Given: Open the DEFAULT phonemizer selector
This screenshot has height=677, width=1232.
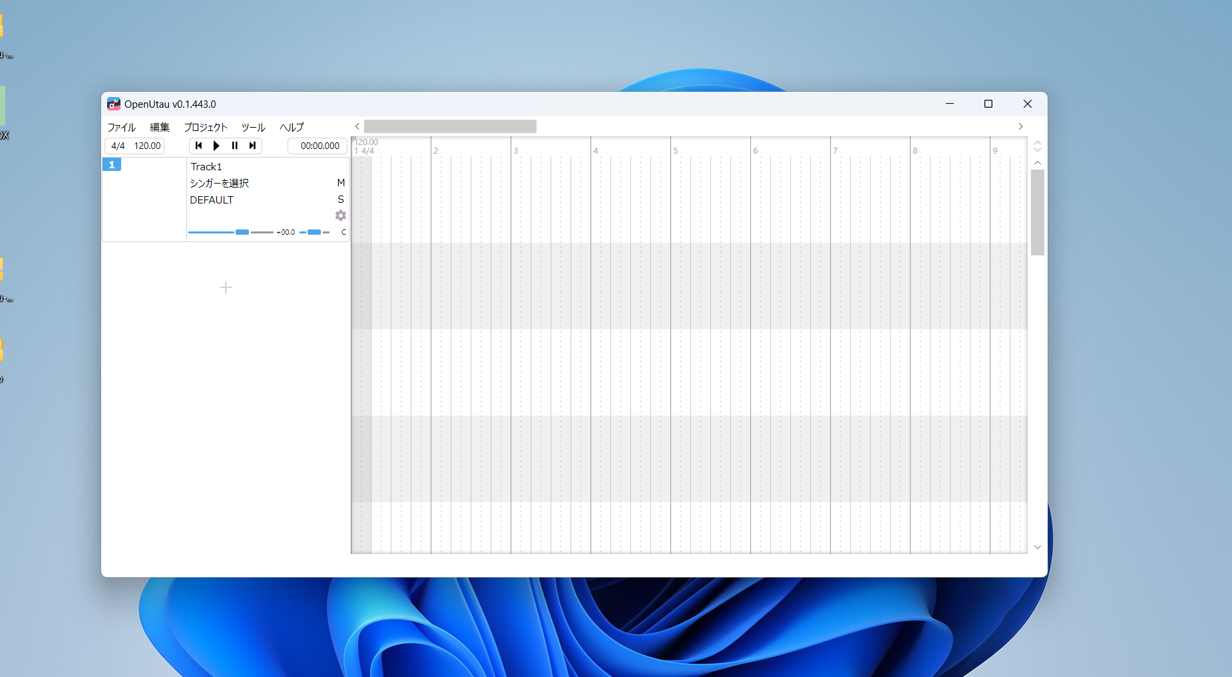Looking at the screenshot, I should tap(211, 200).
